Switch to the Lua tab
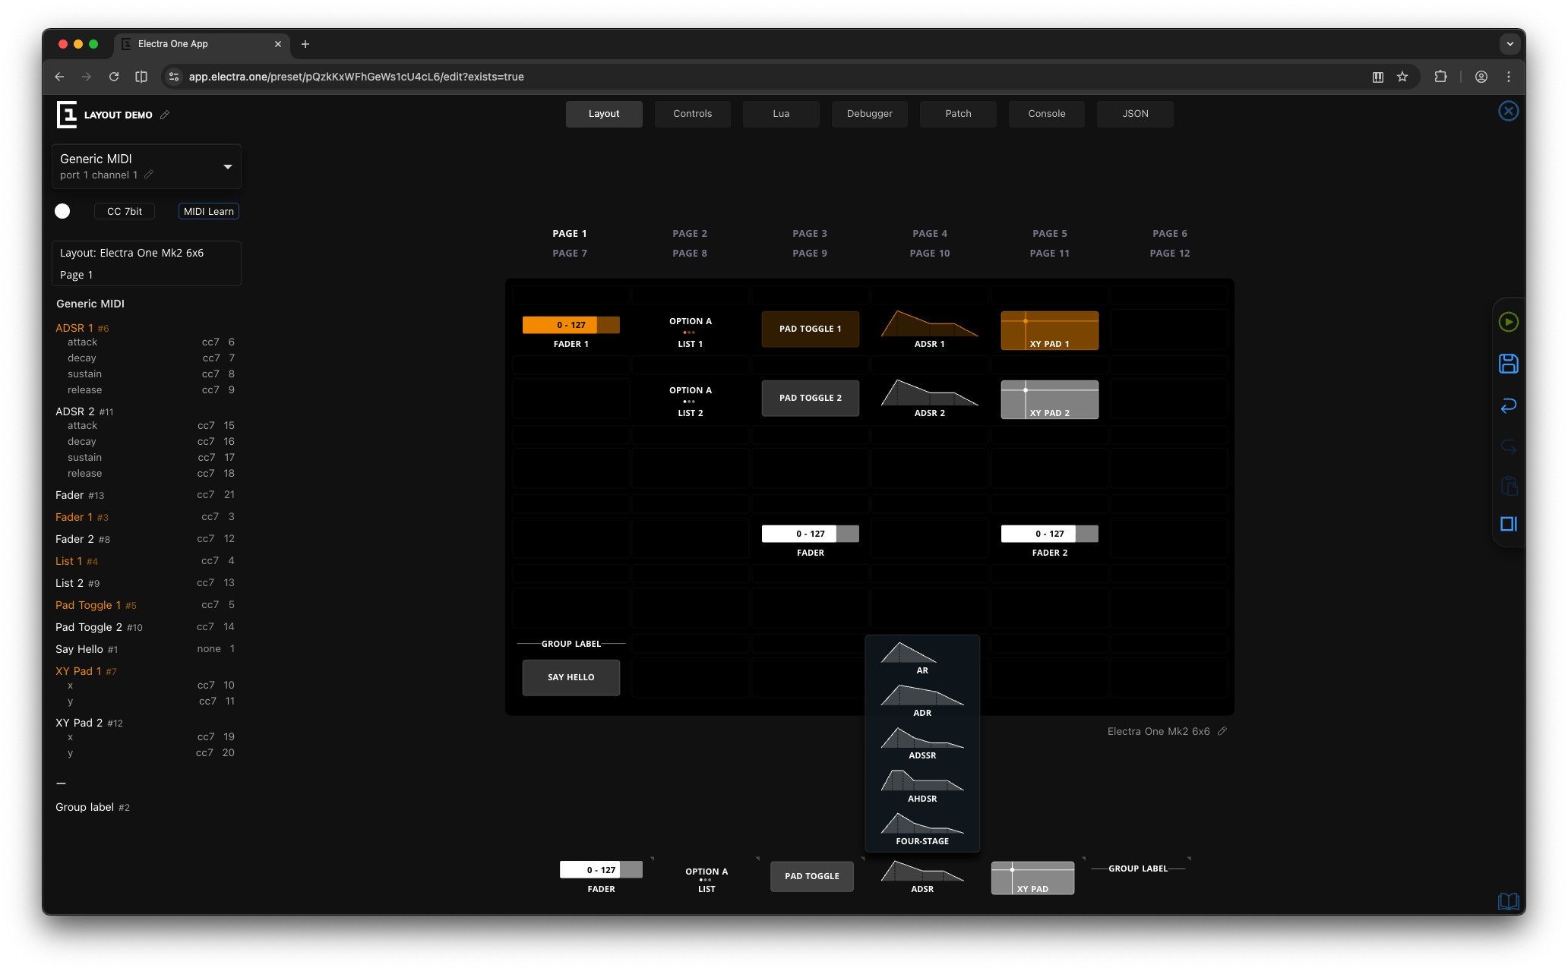Viewport: 1568px width, 971px height. (781, 114)
